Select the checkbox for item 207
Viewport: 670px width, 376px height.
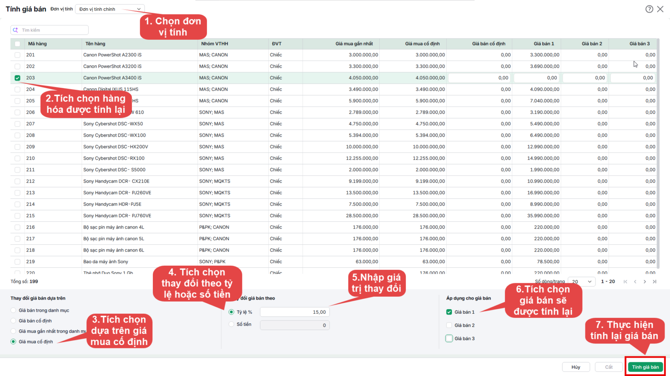tap(17, 124)
